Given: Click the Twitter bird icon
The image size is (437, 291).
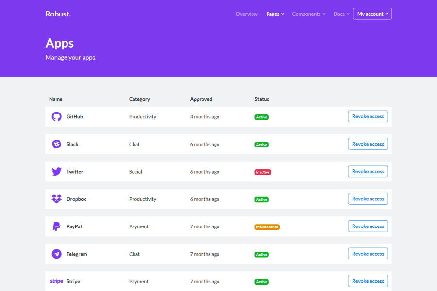Looking at the screenshot, I should [57, 172].
